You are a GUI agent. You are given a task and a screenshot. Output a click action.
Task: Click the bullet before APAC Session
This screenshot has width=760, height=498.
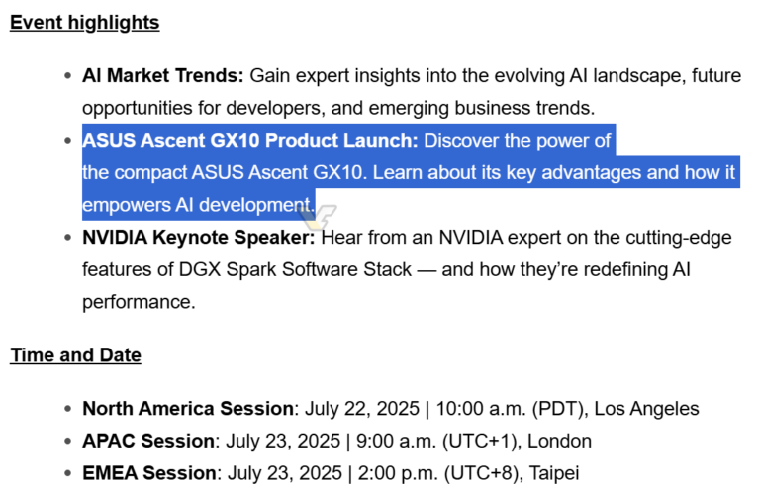tap(68, 442)
